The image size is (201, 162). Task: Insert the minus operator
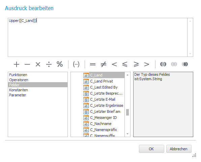(27, 64)
